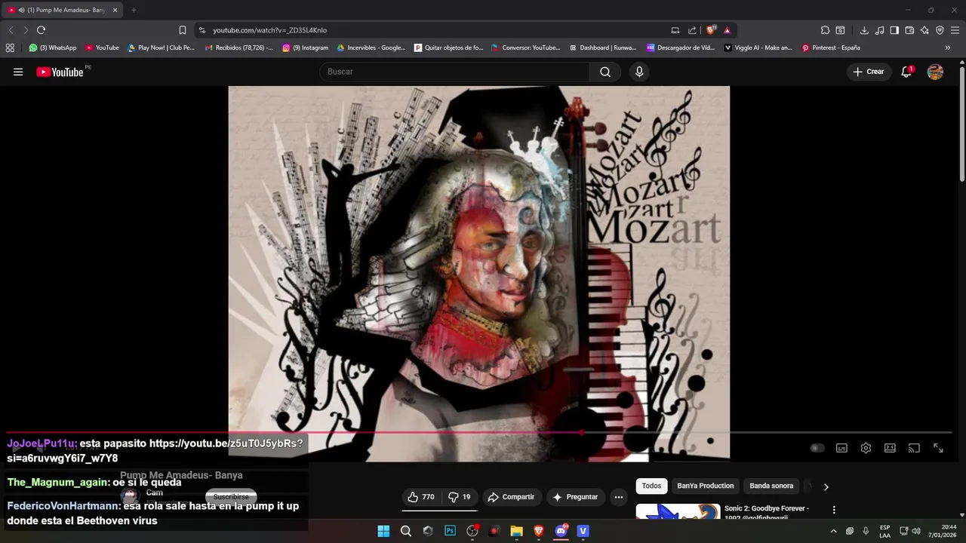Open the Conversor: YouTube bookmark
Image resolution: width=966 pixels, height=543 pixels.
click(526, 48)
